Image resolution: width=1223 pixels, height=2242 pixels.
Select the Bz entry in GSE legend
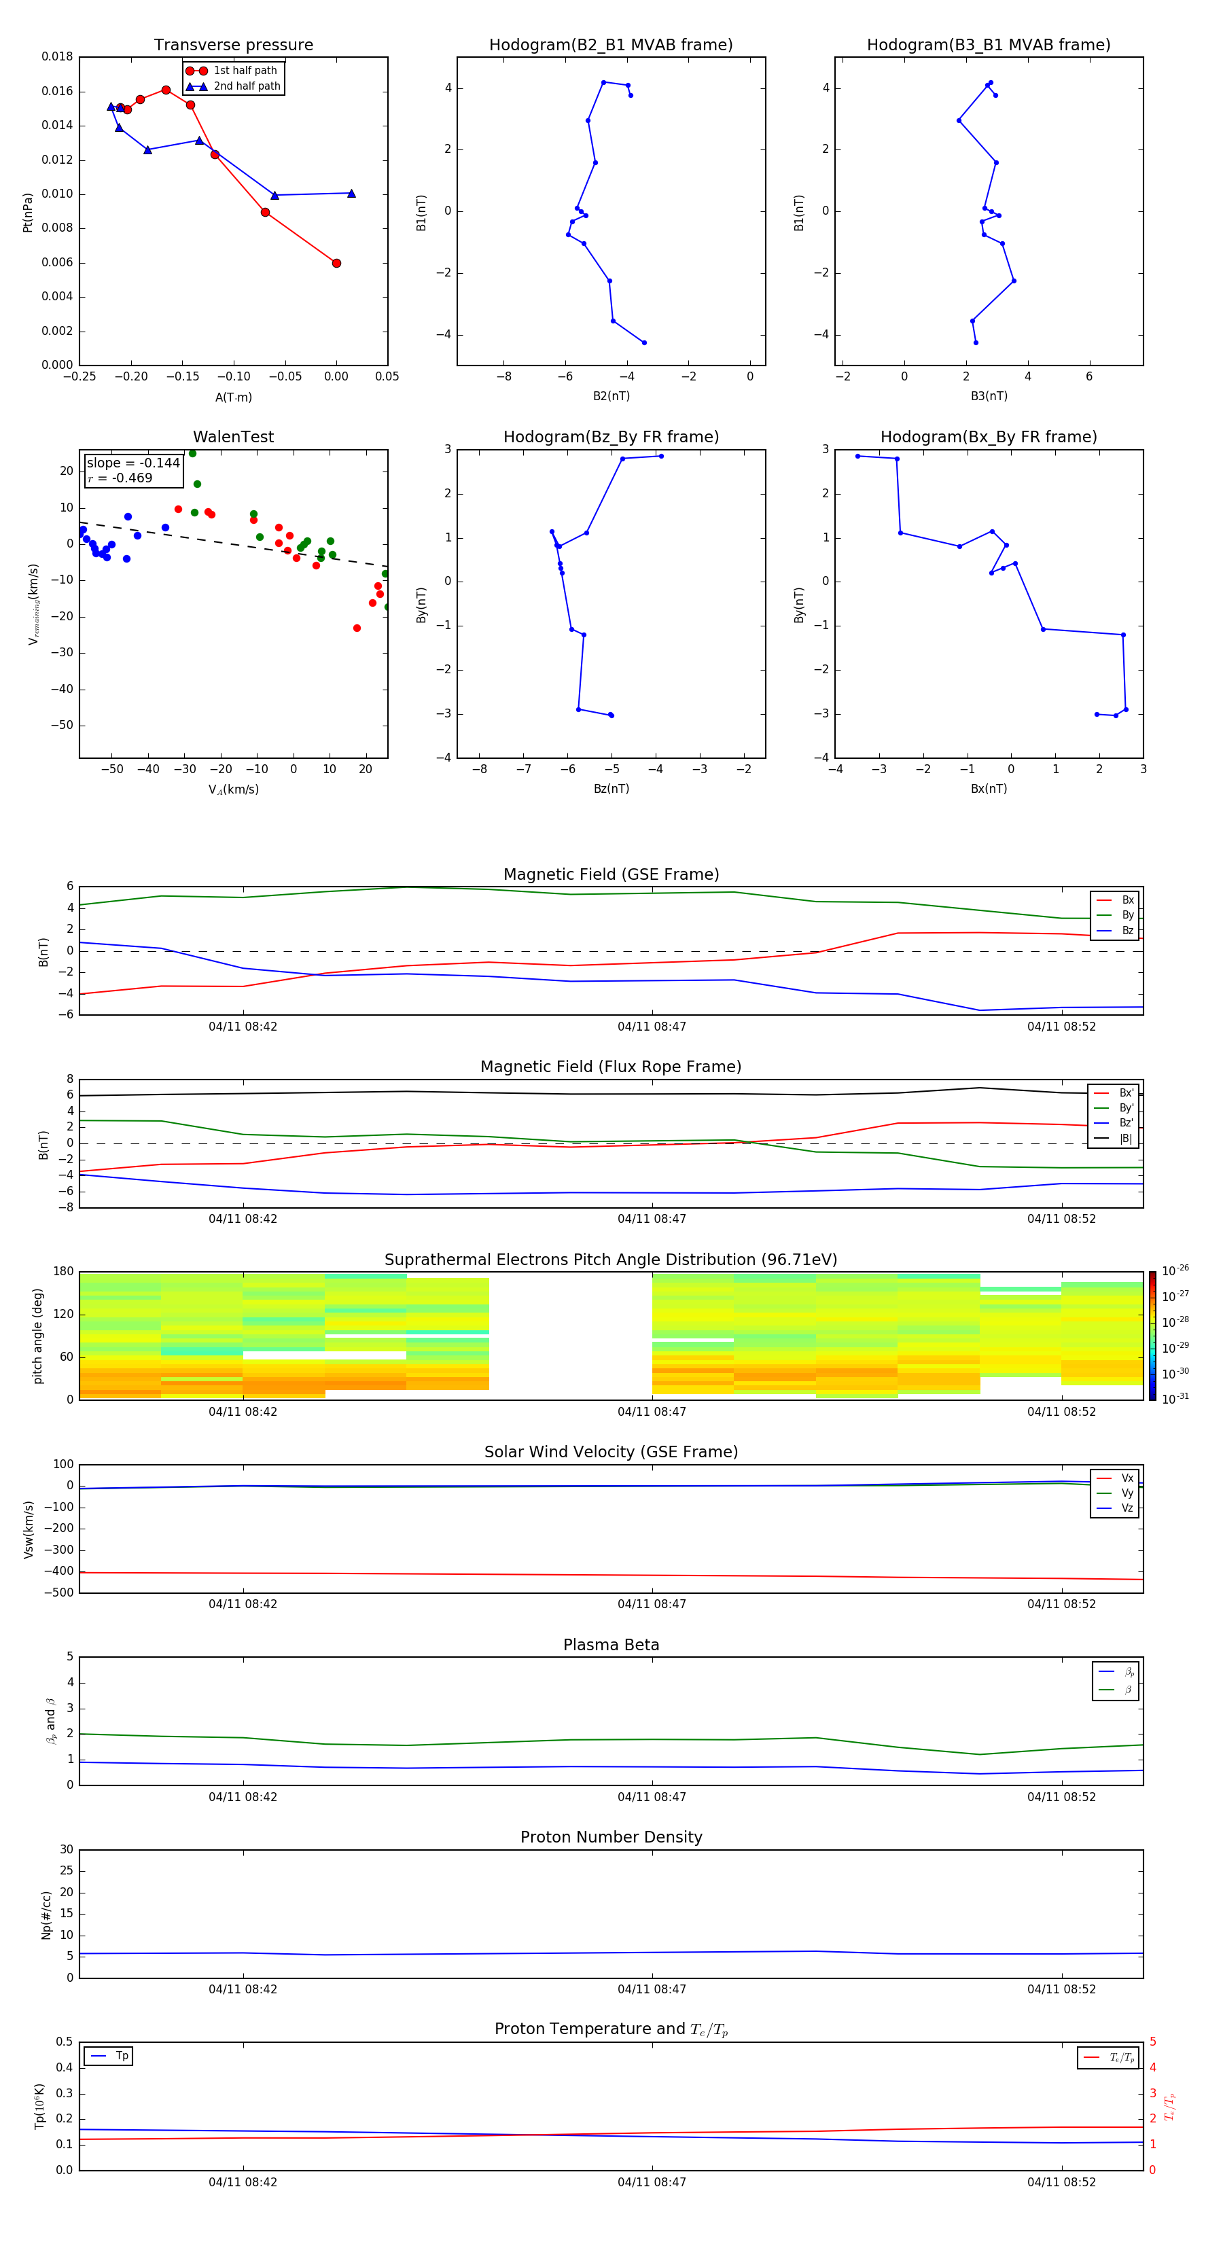click(1115, 931)
